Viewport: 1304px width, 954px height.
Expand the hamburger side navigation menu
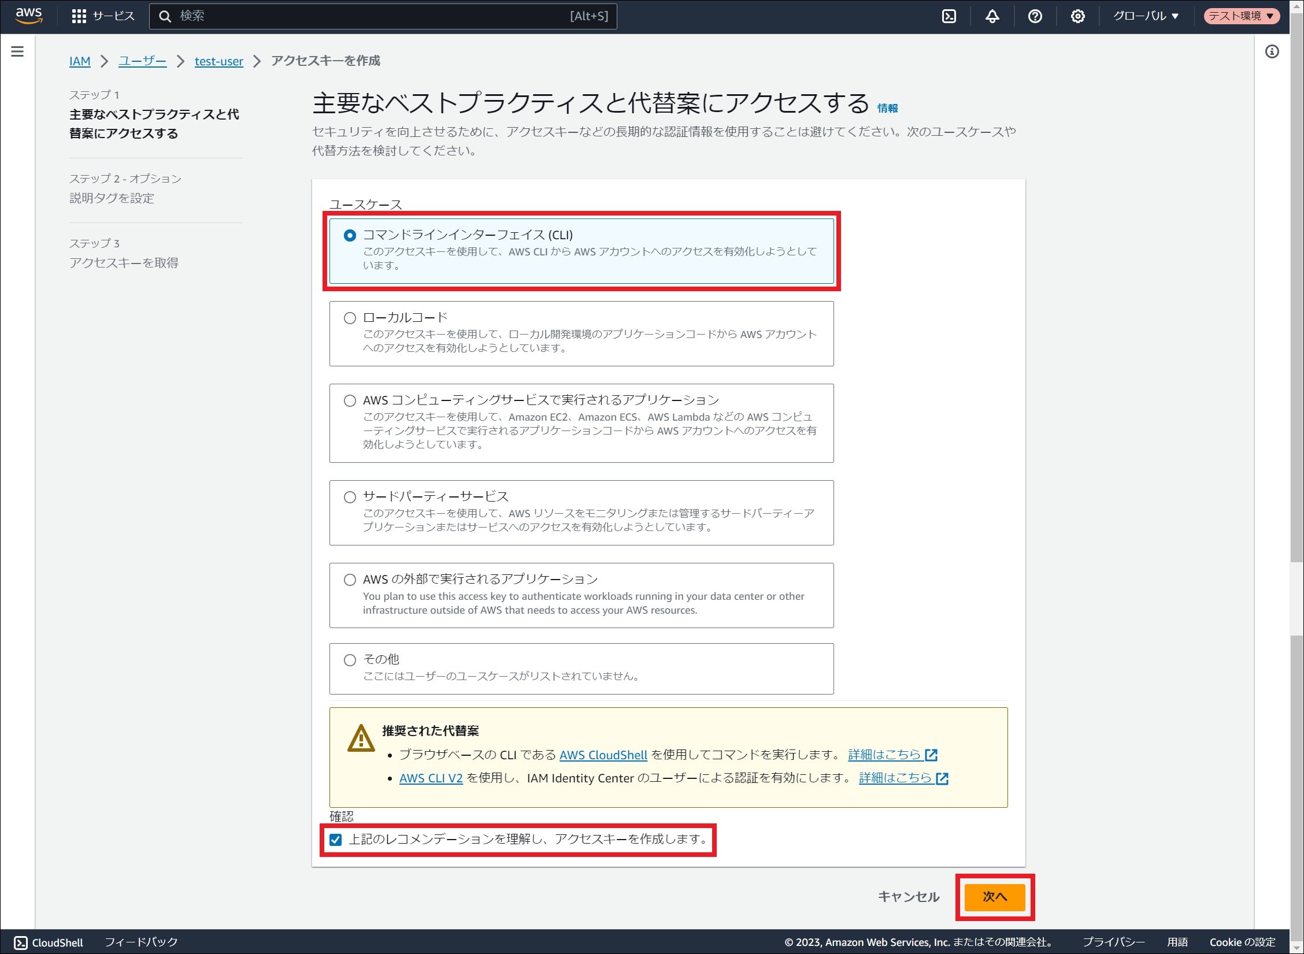point(17,51)
